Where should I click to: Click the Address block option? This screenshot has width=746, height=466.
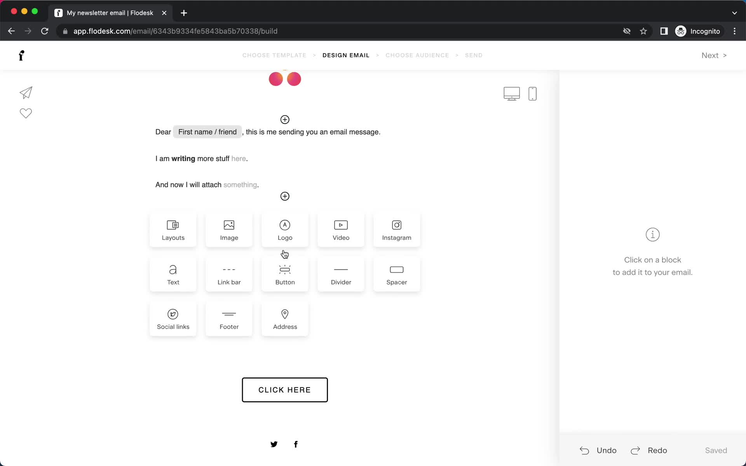[285, 318]
